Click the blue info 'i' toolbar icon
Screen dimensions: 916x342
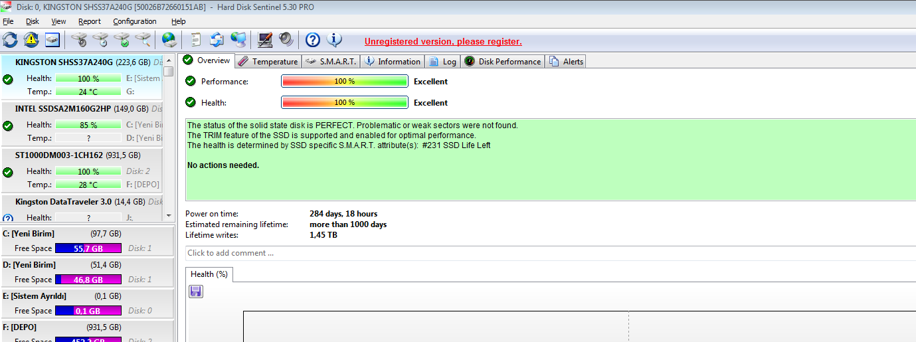click(334, 40)
